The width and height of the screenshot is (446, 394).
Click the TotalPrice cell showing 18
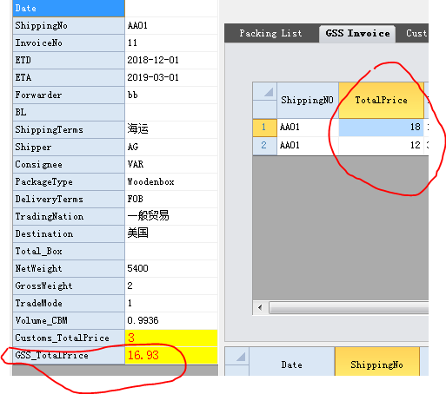point(381,128)
